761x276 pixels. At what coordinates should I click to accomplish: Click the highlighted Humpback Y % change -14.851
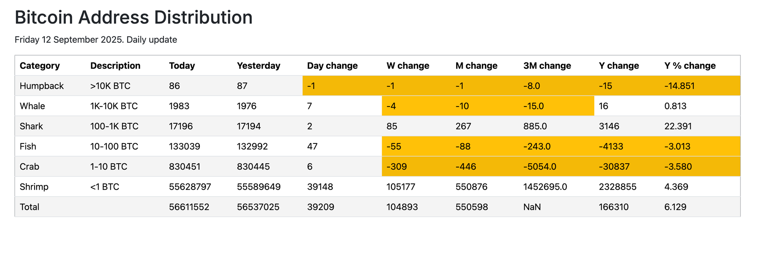[679, 86]
